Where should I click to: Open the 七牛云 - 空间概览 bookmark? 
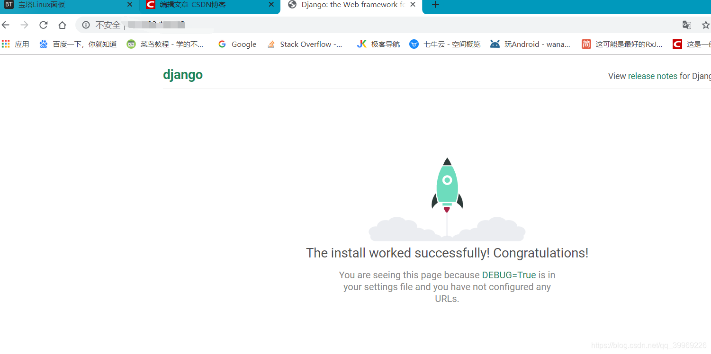[445, 44]
